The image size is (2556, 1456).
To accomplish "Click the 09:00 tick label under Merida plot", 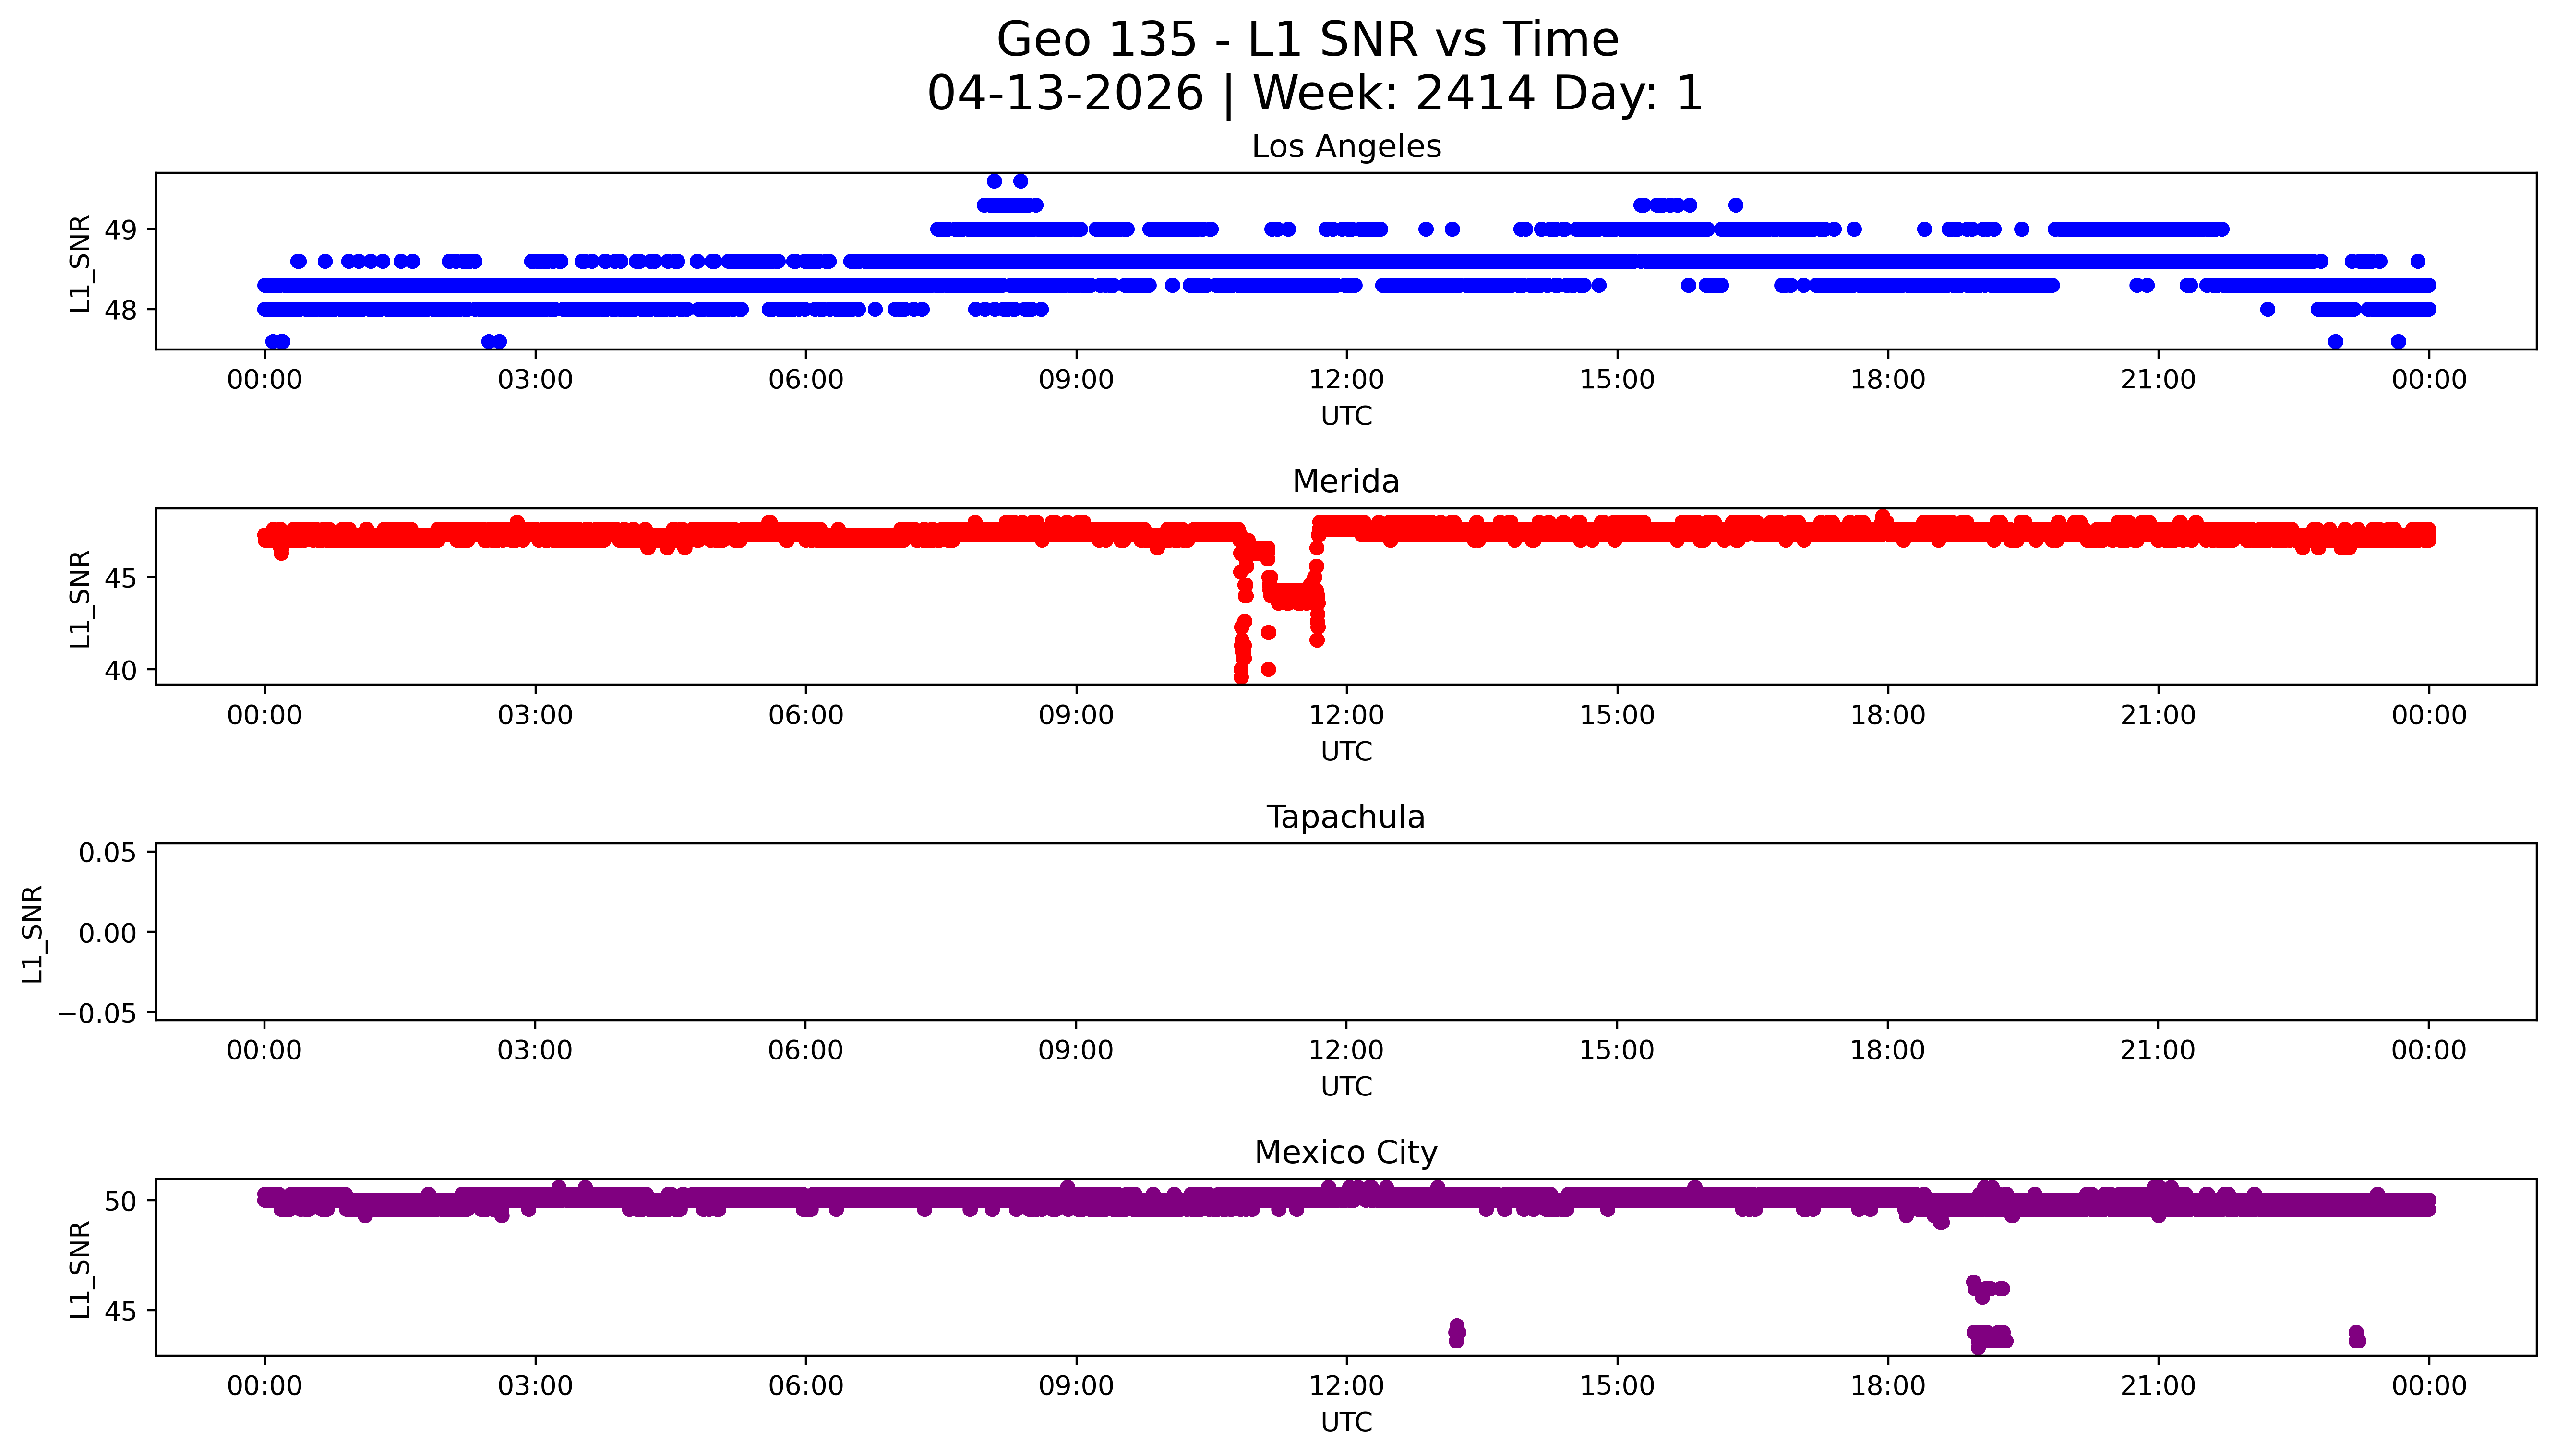I will pyautogui.click(x=1076, y=715).
